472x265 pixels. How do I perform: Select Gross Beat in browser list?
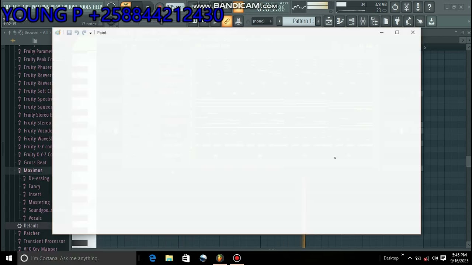click(35, 162)
